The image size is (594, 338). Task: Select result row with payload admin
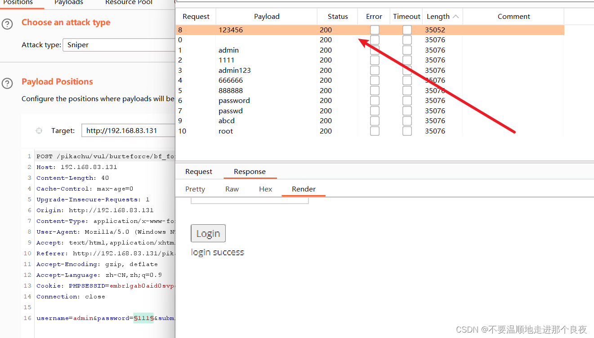point(370,50)
